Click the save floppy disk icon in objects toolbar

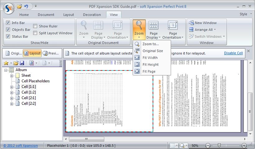pos(22,63)
